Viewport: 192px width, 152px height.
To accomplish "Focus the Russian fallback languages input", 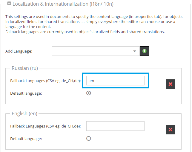I will pyautogui.click(x=115, y=81).
